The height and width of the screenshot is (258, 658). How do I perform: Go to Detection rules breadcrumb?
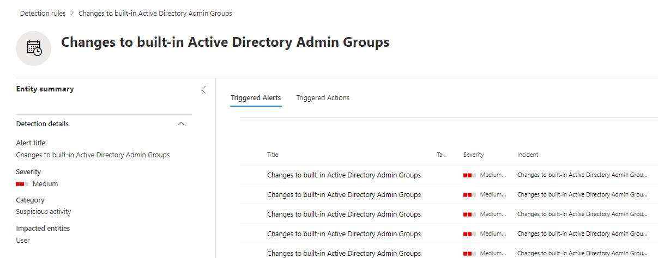point(43,13)
